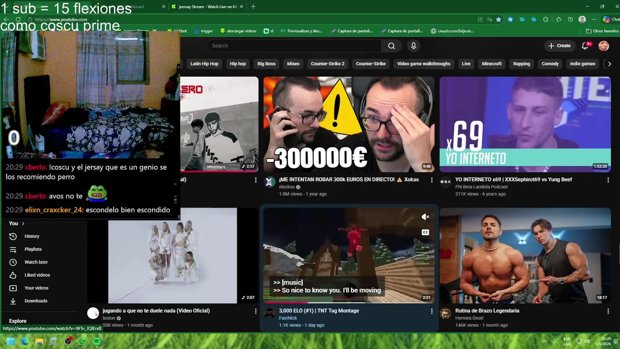
Task: Expand the You section in sidebar
Action: (x=17, y=223)
